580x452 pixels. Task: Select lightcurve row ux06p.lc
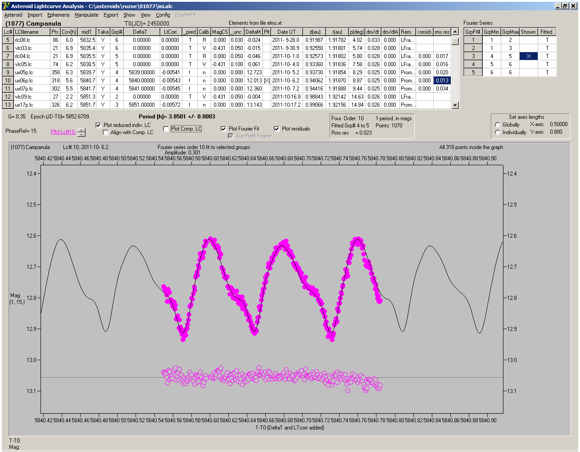[227, 81]
